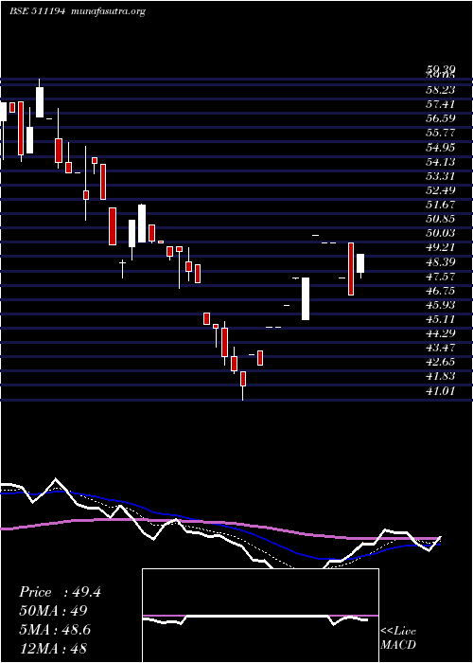The width and height of the screenshot is (473, 663).
Task: Click the 5MA : 48.6 readout
Action: tap(57, 630)
